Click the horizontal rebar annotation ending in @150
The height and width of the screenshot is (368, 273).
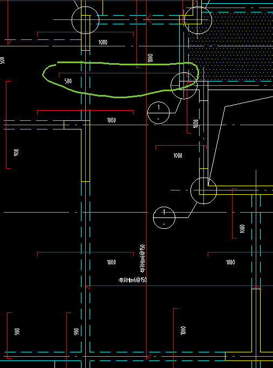[133, 280]
